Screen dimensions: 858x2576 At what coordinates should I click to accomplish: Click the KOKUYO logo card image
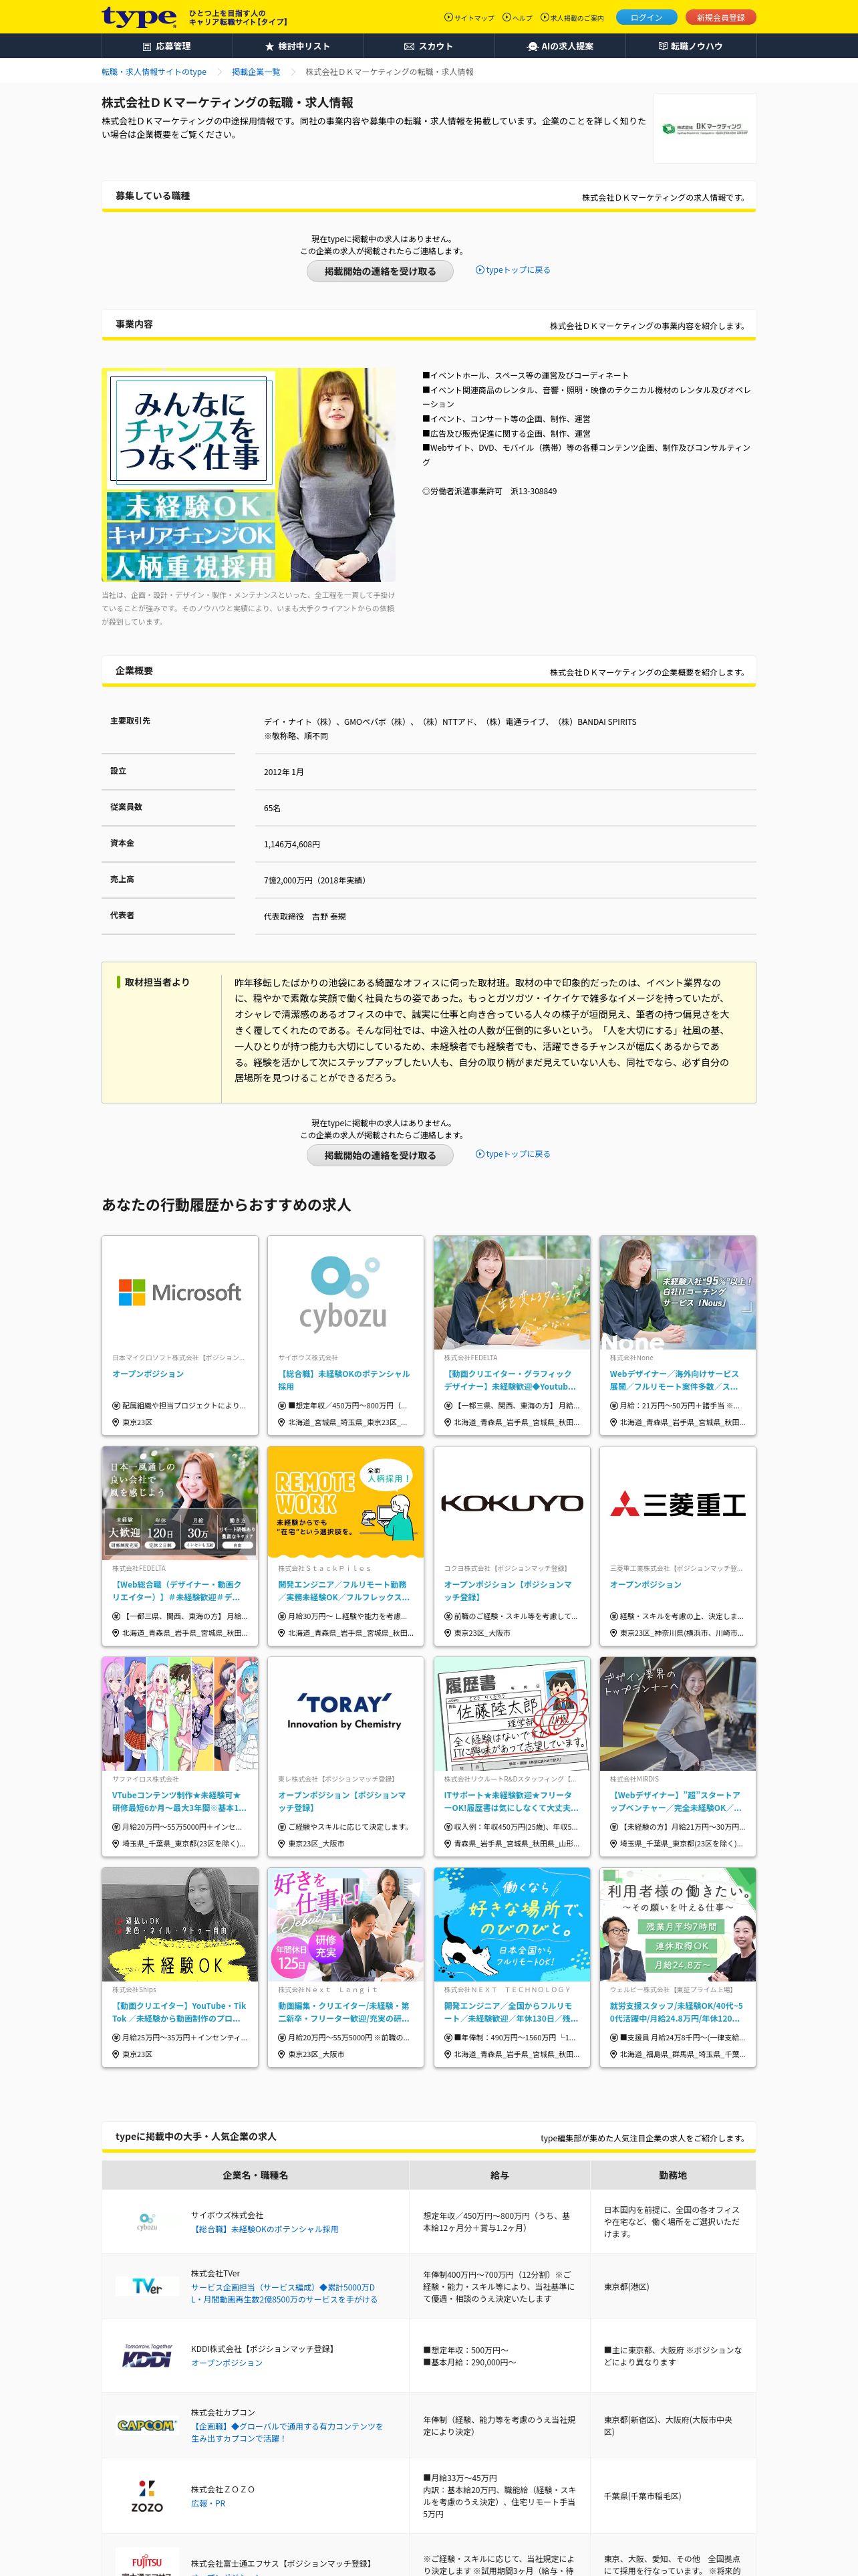tap(511, 1502)
